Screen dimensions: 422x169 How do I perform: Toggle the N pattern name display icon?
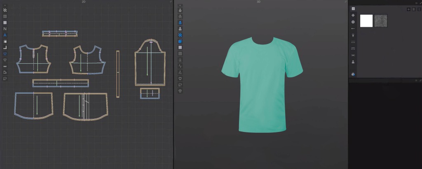(x=5, y=29)
